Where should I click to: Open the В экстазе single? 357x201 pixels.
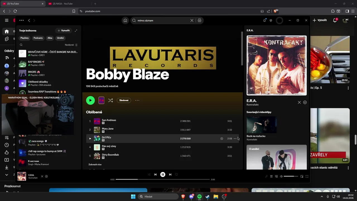pyautogui.click(x=48, y=162)
